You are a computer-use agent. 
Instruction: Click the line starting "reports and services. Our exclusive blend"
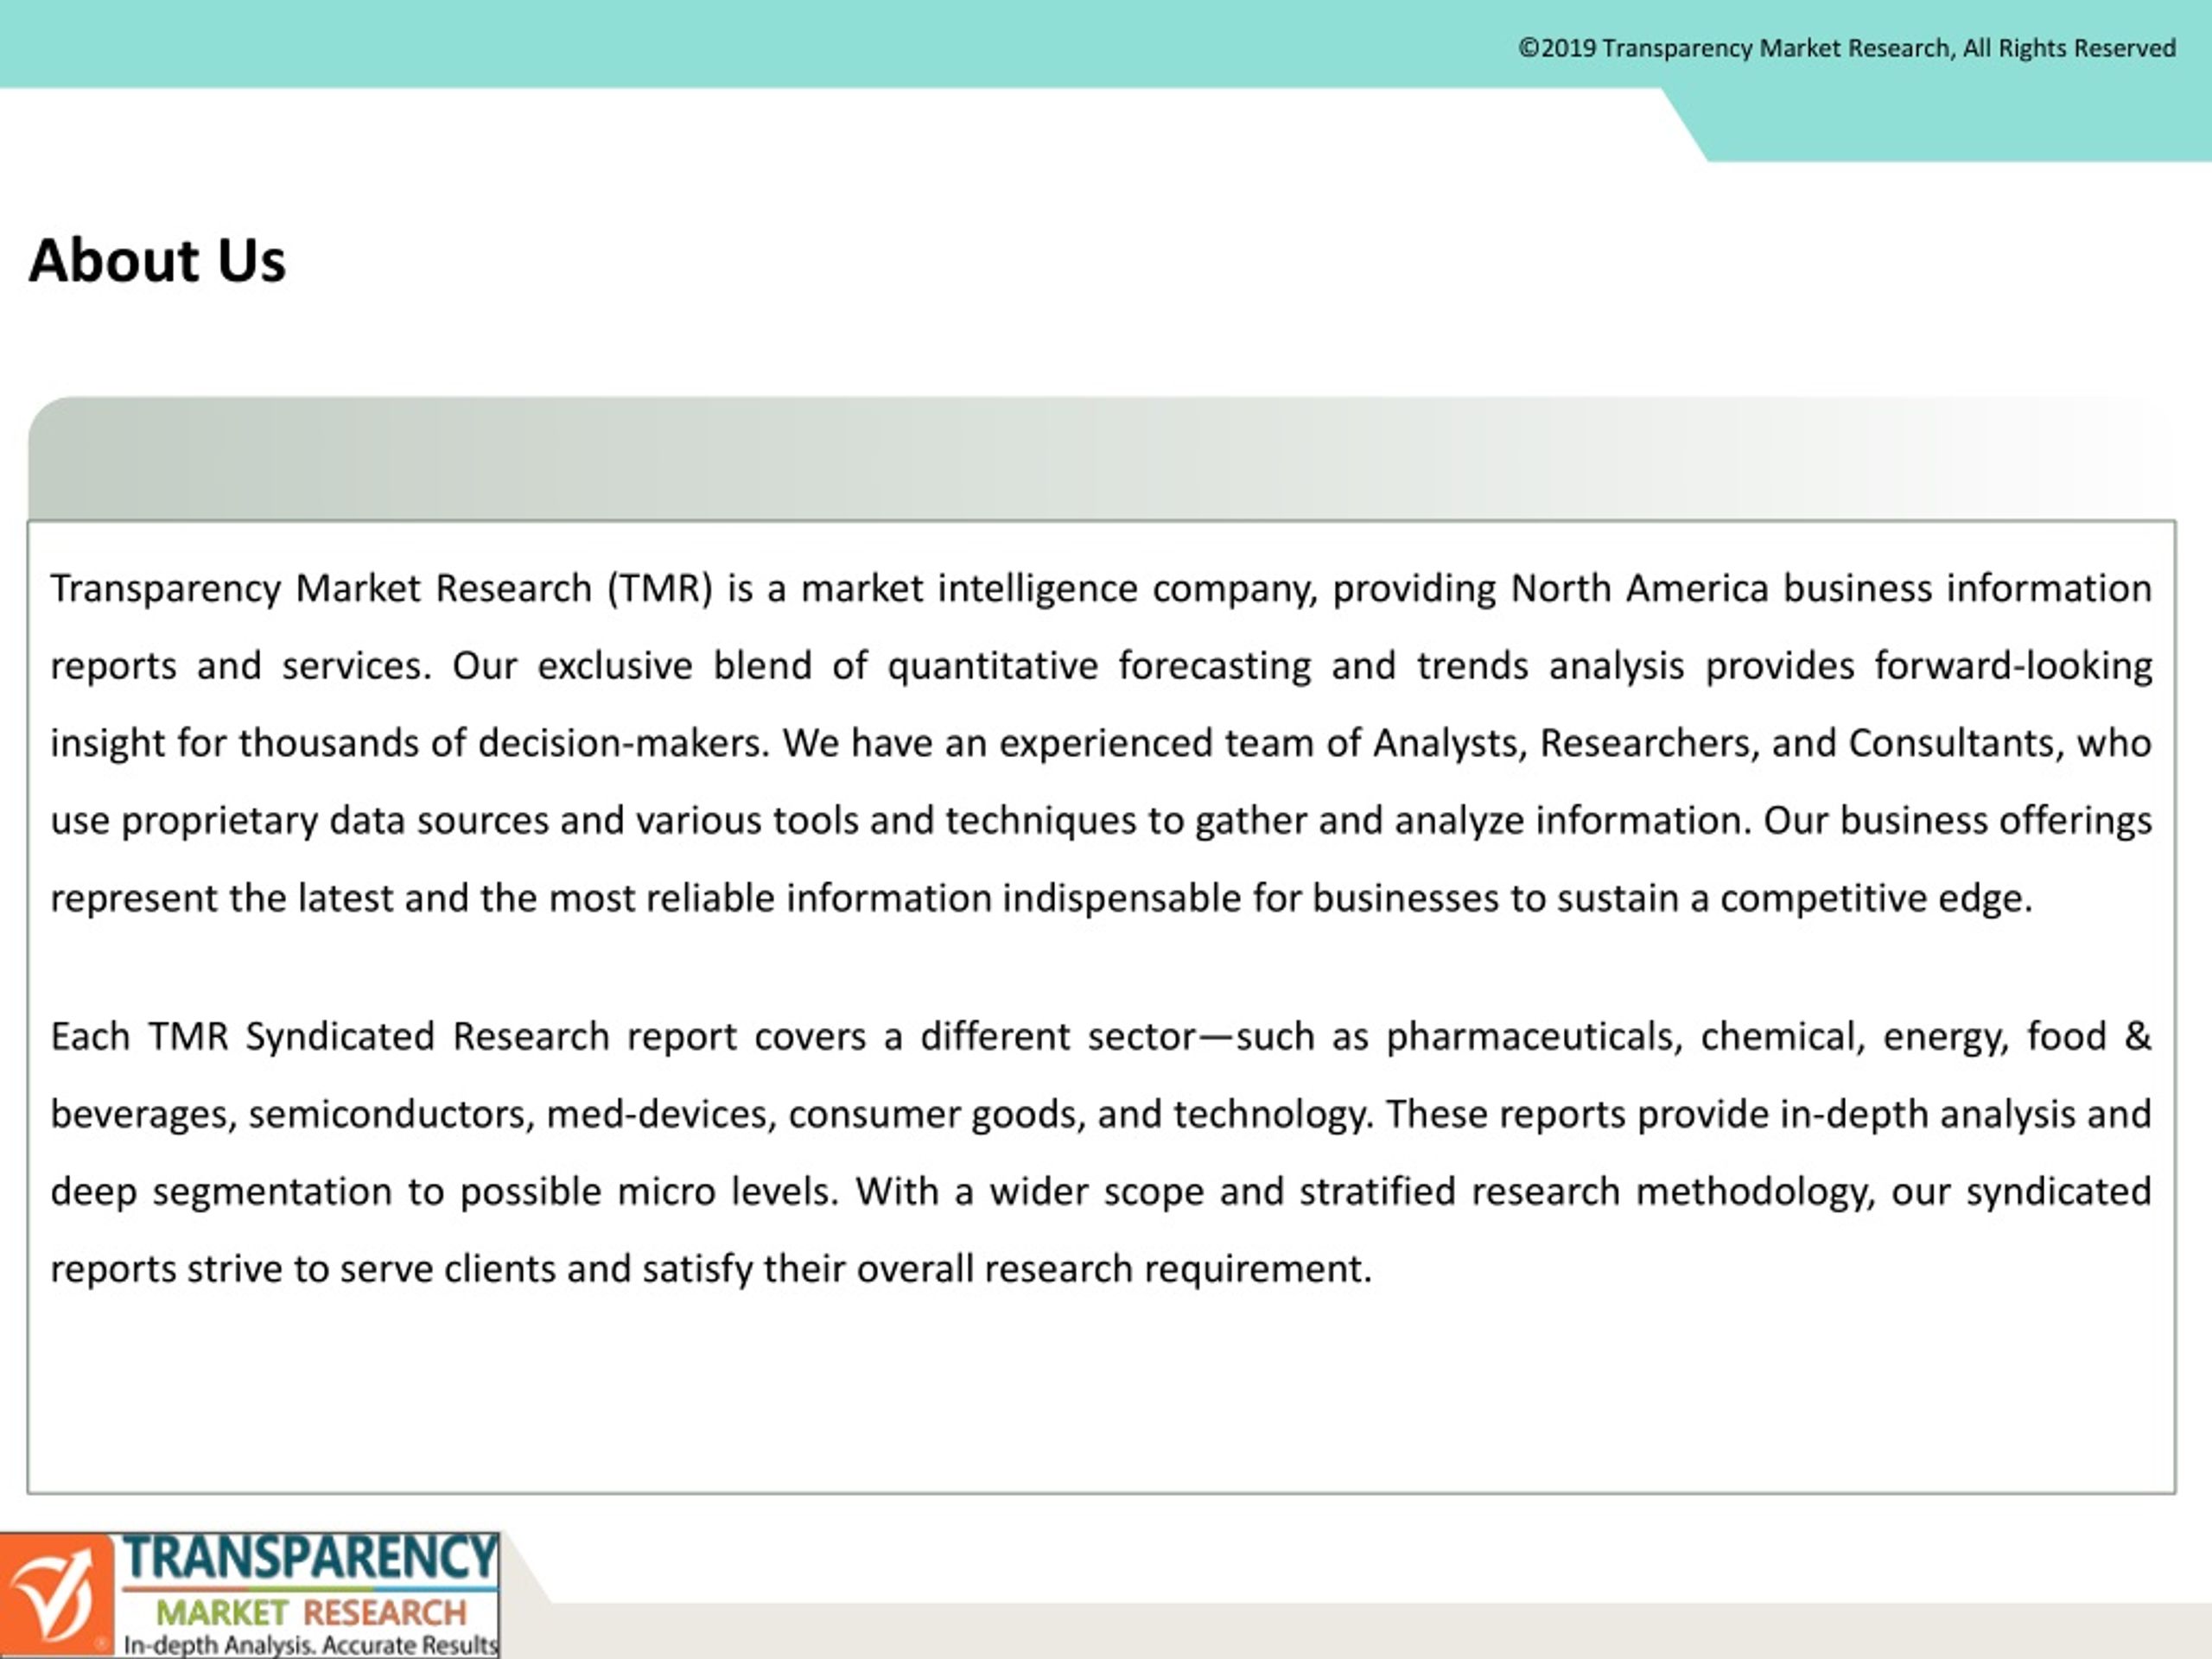coord(1101,666)
